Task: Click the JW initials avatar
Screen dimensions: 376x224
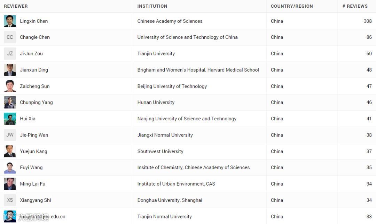Action: (x=10, y=135)
